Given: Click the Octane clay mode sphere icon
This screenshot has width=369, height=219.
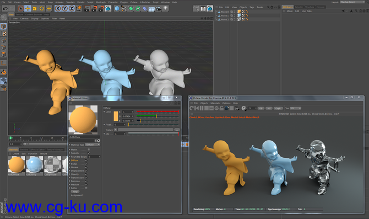Looking at the screenshot, I should click(x=226, y=108).
